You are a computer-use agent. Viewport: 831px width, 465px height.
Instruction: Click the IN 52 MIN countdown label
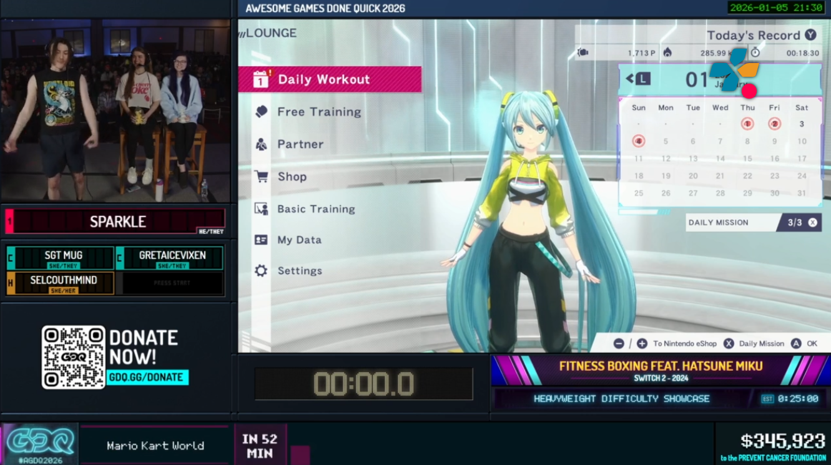[260, 446]
